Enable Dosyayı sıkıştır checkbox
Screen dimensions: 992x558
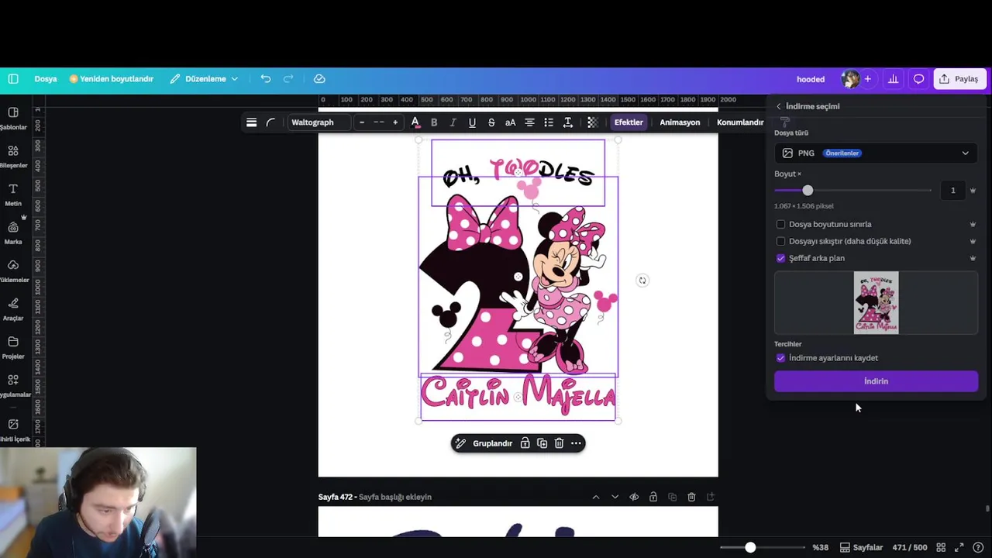780,241
